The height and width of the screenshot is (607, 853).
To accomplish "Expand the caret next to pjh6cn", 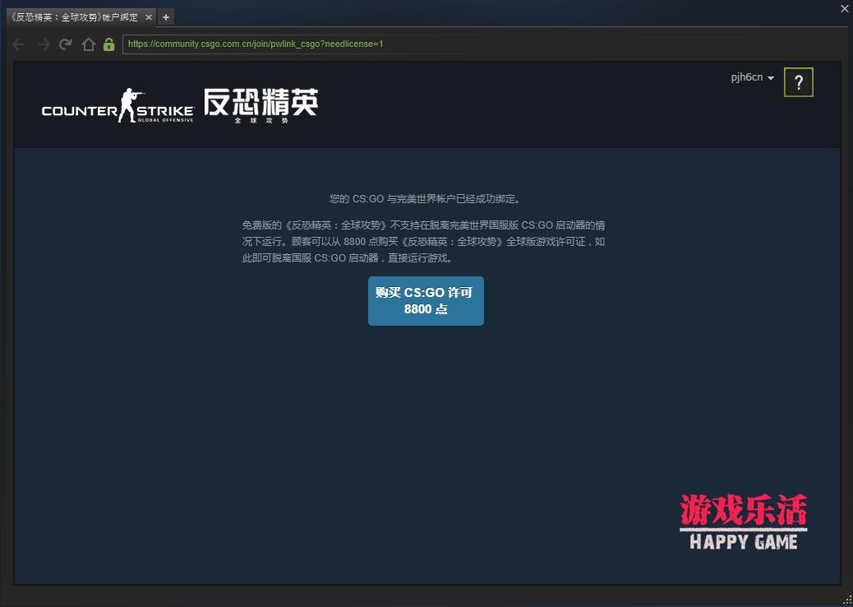I will [x=770, y=76].
